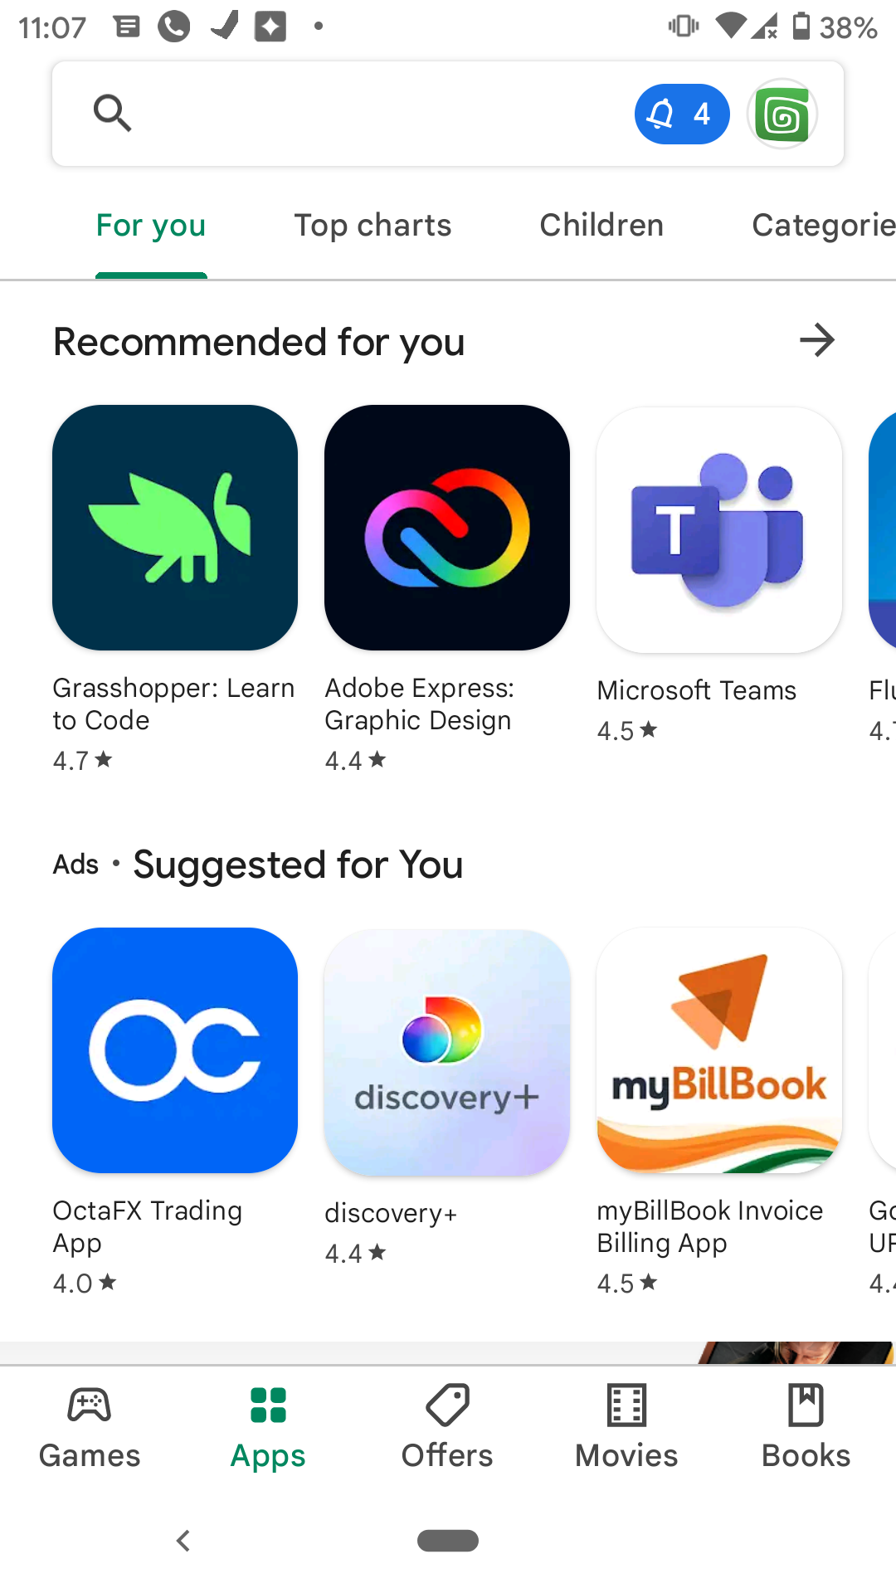Open the Categories tab

[824, 225]
